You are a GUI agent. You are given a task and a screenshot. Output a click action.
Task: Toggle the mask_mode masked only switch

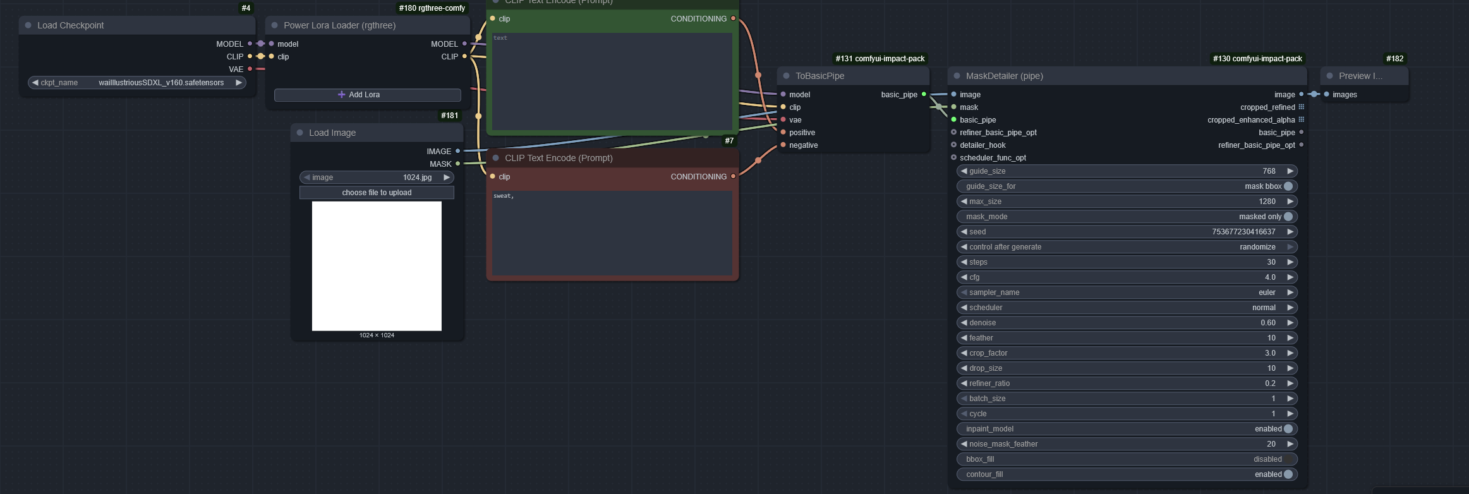[1288, 217]
